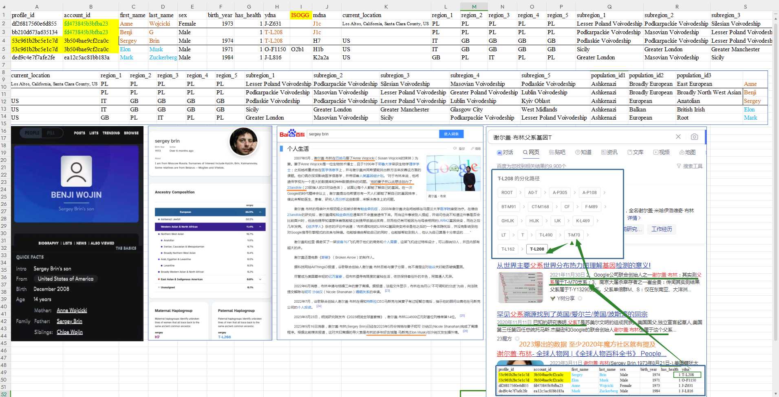Click the AI chat tab icon
Viewport: 779px width, 397px height.
499,153
